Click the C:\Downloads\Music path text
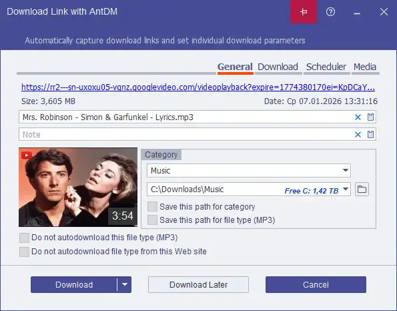This screenshot has height=311, width=397. pyautogui.click(x=187, y=189)
